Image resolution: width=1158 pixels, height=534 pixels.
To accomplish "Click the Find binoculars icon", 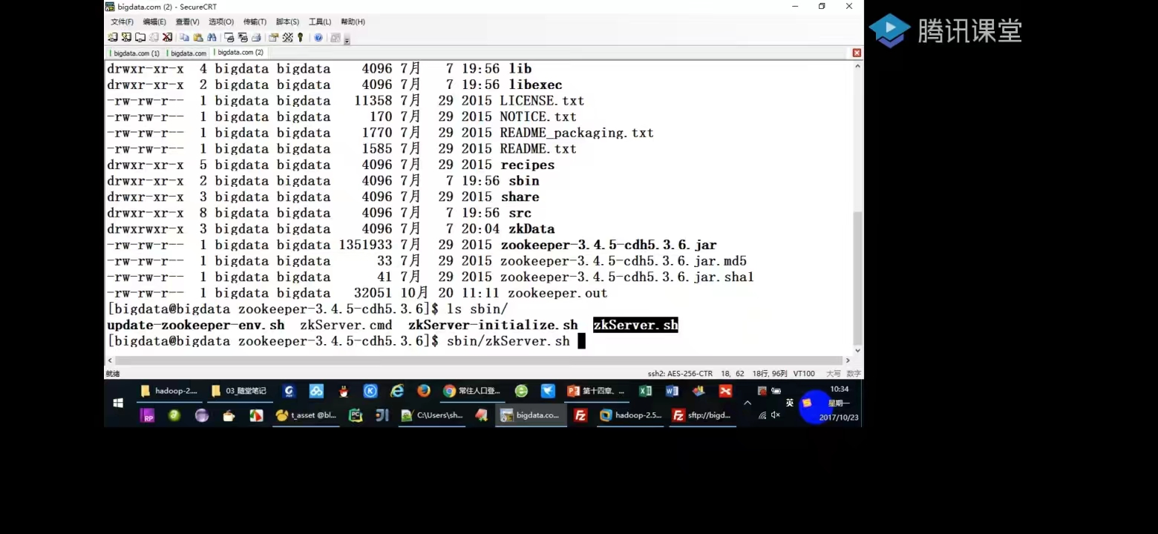I will (212, 37).
